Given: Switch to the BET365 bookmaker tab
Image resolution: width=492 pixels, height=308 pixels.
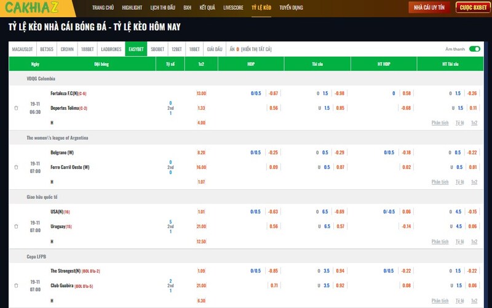Looking at the screenshot, I should pyautogui.click(x=47, y=49).
